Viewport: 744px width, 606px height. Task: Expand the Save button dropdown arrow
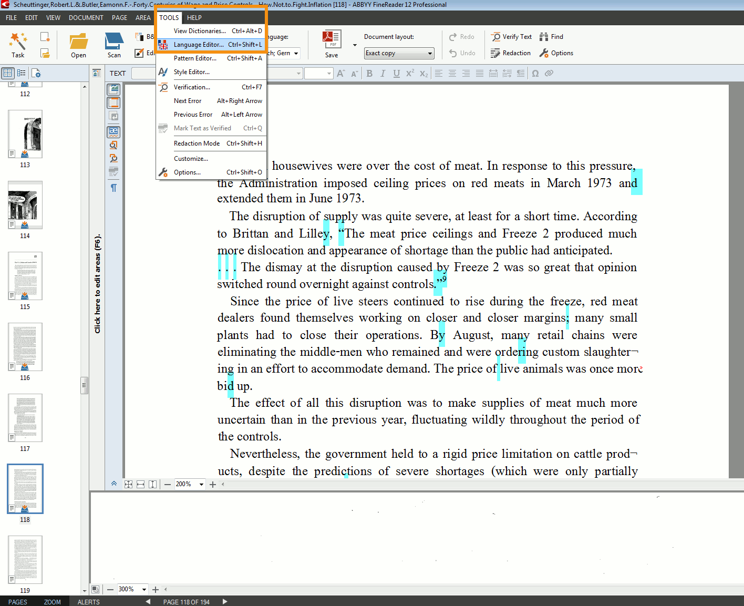(x=355, y=45)
